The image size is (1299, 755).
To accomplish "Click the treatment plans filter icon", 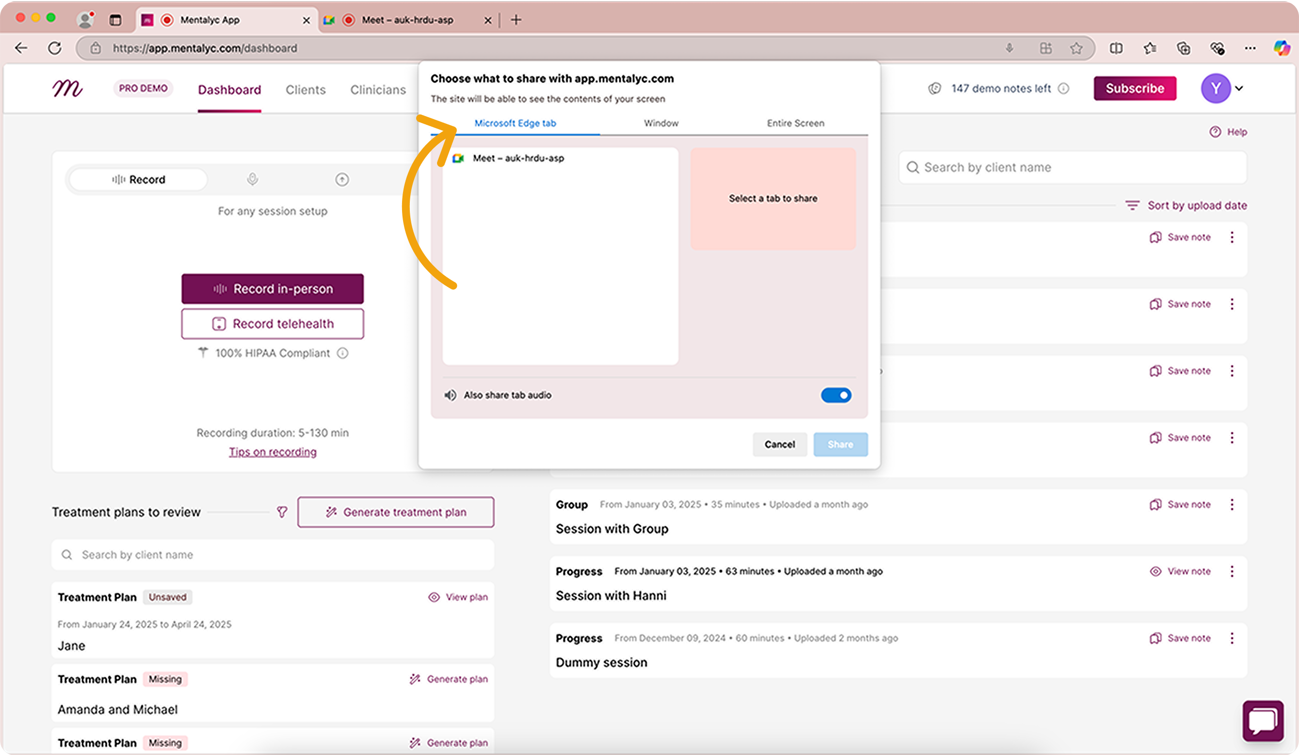I will [282, 512].
